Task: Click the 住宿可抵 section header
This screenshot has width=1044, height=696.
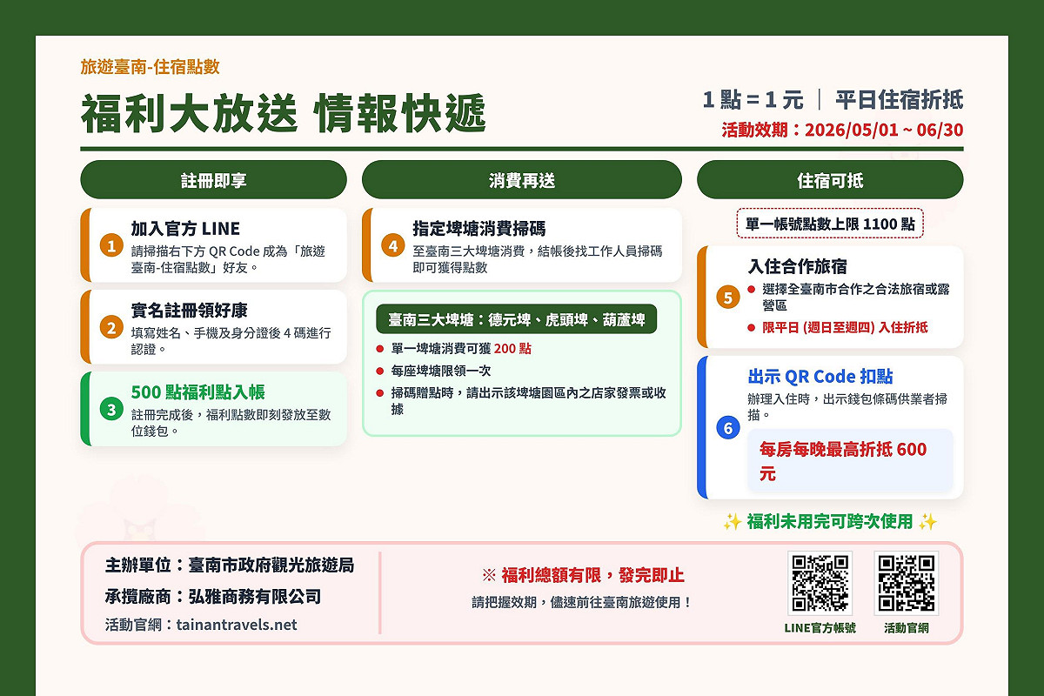Action: pos(830,180)
